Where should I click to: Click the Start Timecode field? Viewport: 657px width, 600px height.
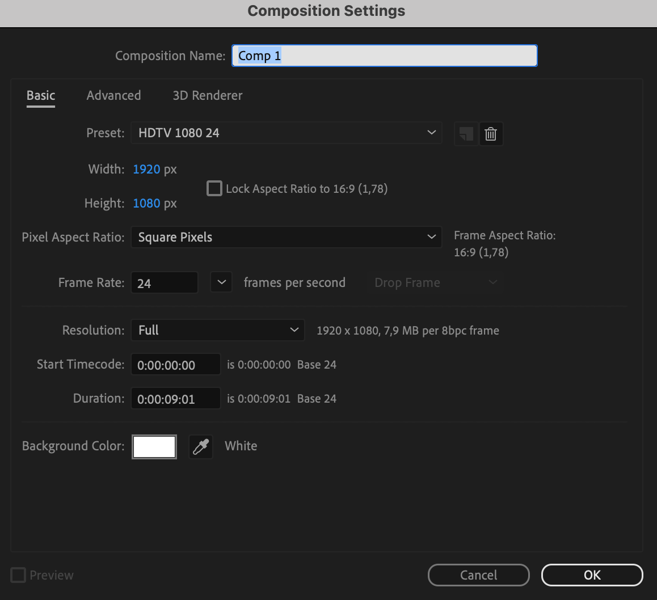175,365
